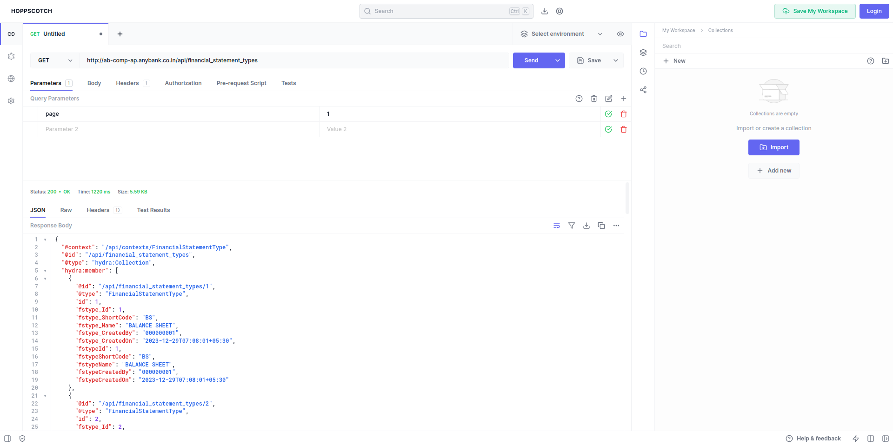
Task: Open bulk edit mode for query parameters
Action: [609, 99]
